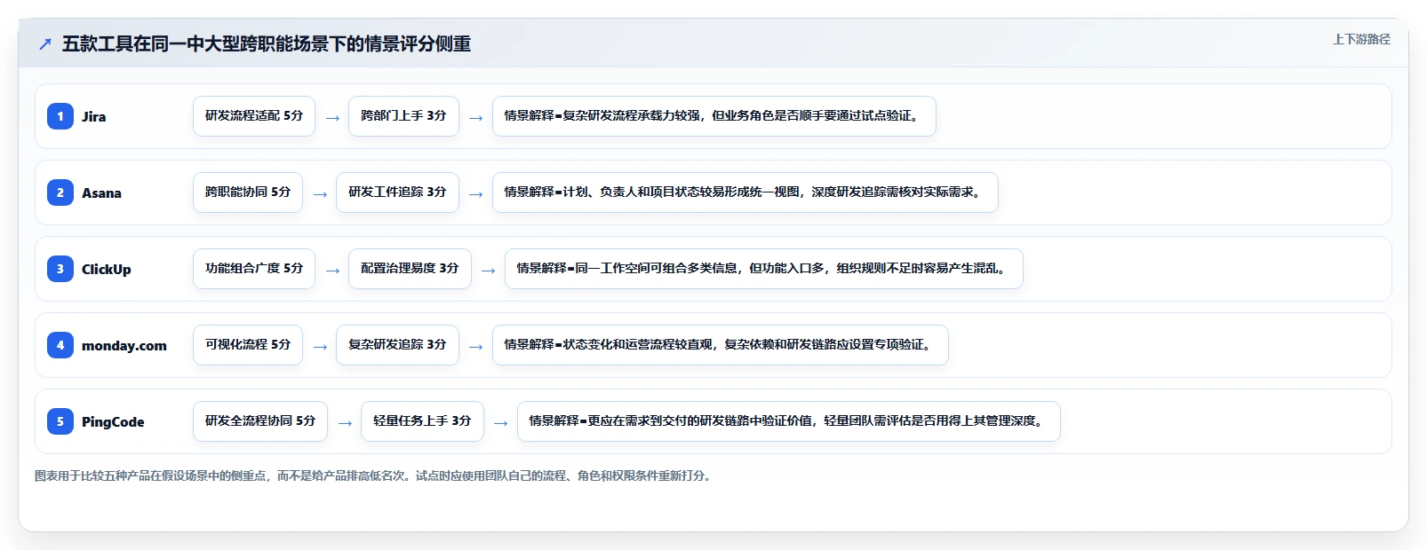Open the ClickUp 情景解释 box about 同一工作空间
1427x550 pixels.
pos(764,269)
